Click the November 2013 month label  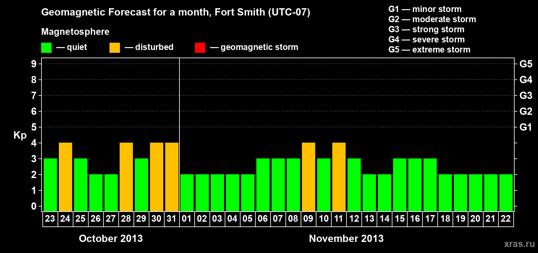tap(346, 238)
